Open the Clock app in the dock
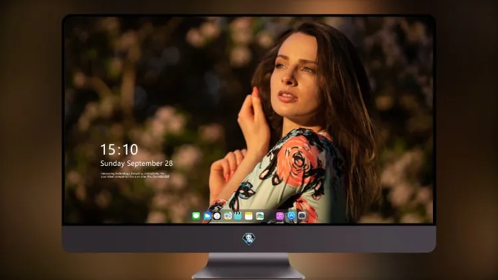Screen dimensions: 498x280 pos(217,216)
